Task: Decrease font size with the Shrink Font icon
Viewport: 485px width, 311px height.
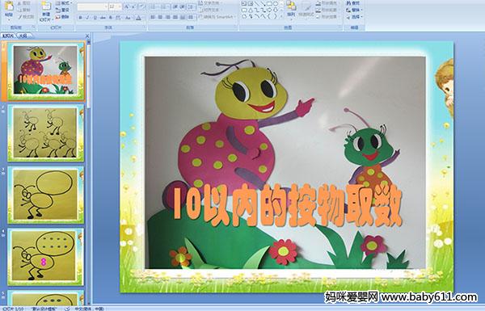Action: point(133,6)
